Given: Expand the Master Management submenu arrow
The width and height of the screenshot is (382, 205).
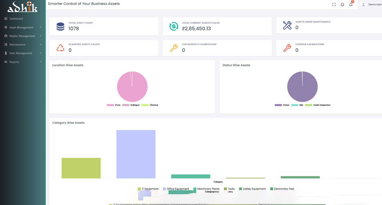Looking at the screenshot, I should (x=41, y=36).
